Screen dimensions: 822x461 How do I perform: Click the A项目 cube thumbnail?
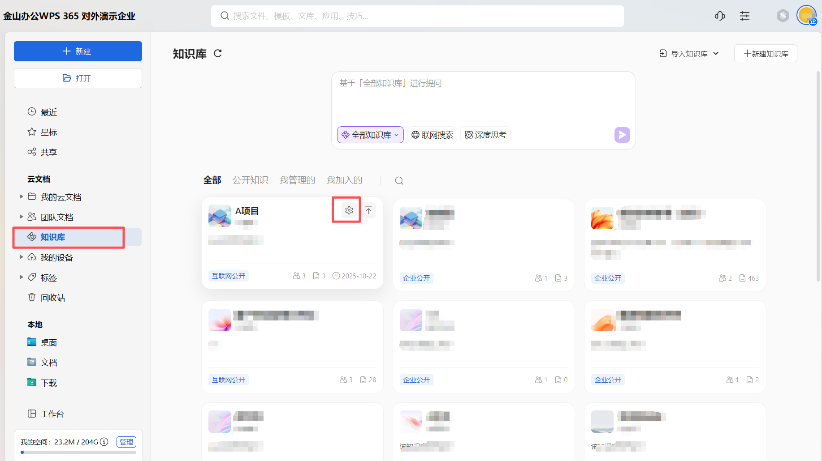coord(220,216)
